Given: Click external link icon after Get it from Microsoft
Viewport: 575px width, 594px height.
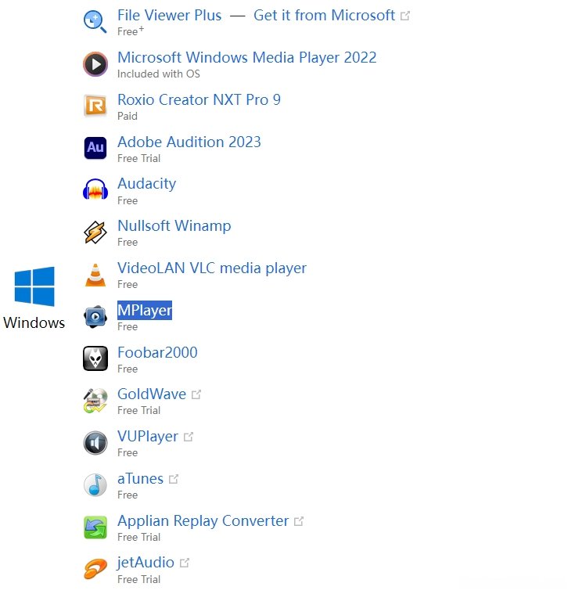Looking at the screenshot, I should click(x=405, y=16).
